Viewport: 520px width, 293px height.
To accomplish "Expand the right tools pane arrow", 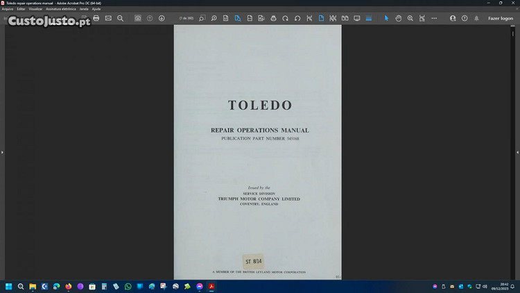I will (517, 152).
